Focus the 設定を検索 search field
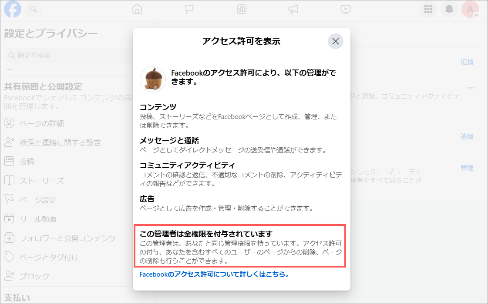The height and width of the screenshot is (304, 488). pyautogui.click(x=68, y=55)
